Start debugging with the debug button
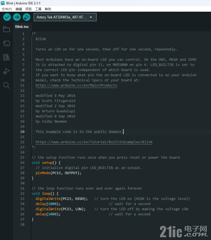This screenshot has height=240, width=211. point(27,17)
